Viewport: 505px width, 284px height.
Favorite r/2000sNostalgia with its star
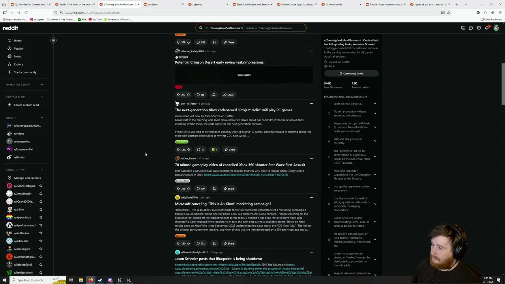41,186
